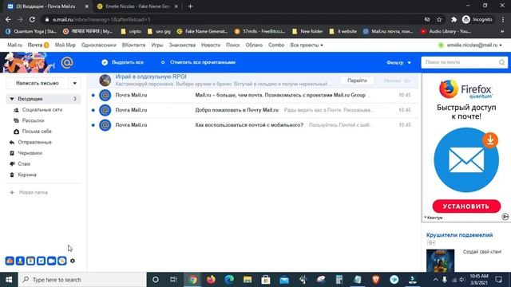Select avatar of 'Mail.ru – больше, чем почта' email
The width and height of the screenshot is (511, 287).
(x=105, y=96)
